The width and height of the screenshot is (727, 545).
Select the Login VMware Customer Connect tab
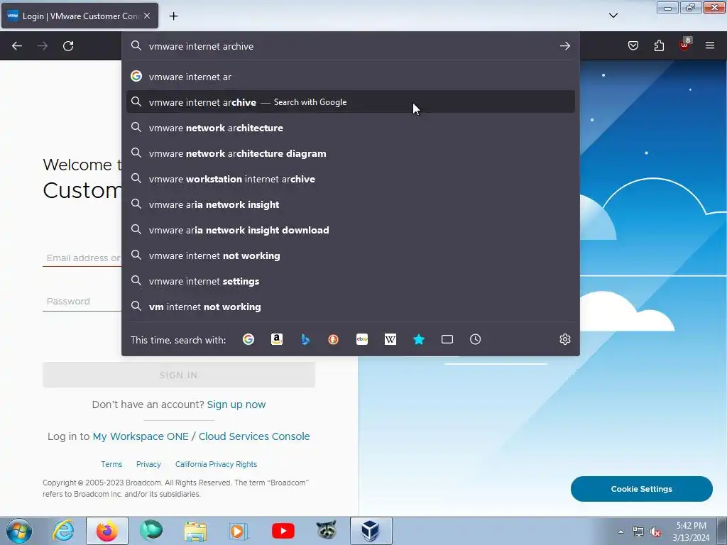click(x=80, y=16)
